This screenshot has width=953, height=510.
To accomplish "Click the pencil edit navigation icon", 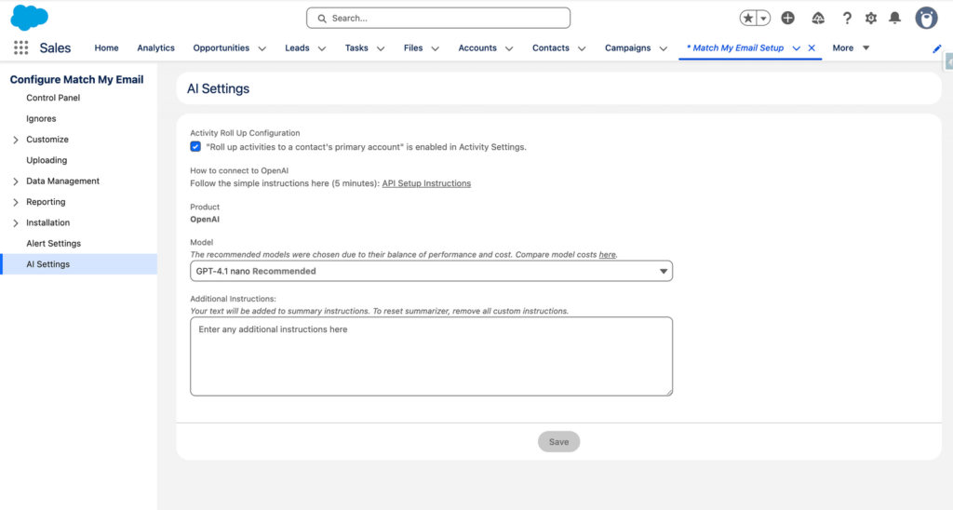I will point(936,48).
